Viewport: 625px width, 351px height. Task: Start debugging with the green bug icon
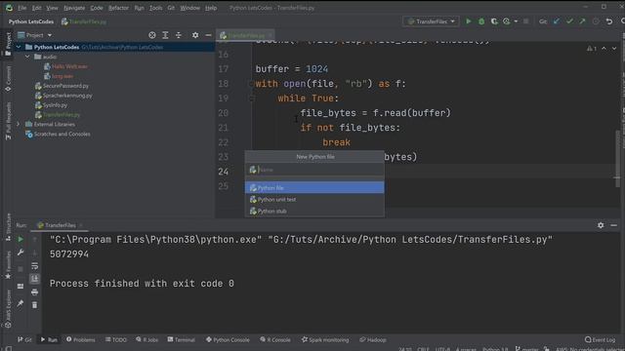(x=481, y=21)
